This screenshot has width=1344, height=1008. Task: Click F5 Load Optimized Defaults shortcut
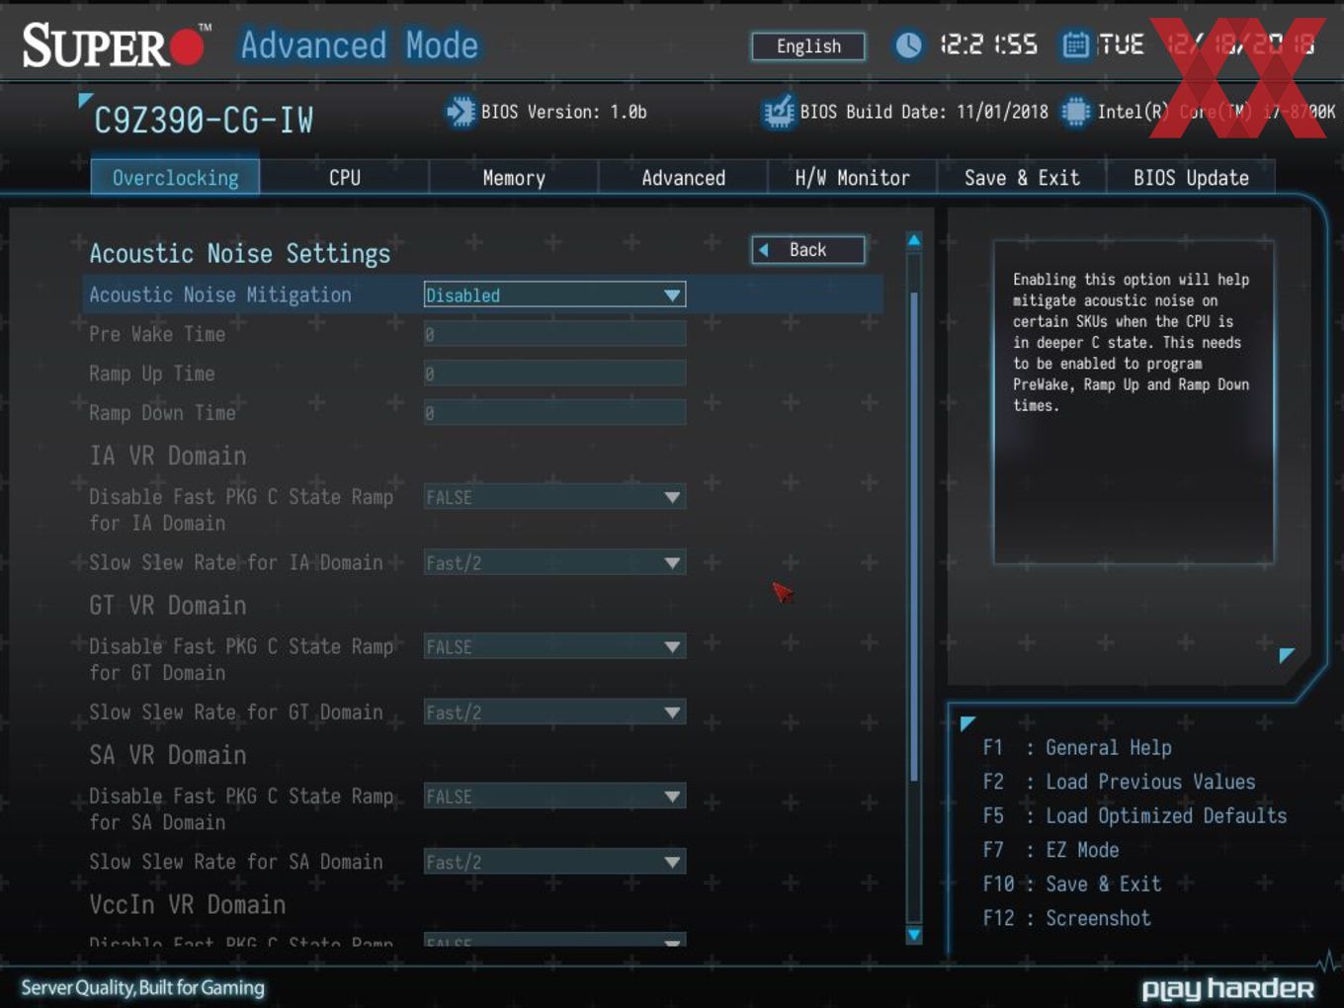point(1134,816)
